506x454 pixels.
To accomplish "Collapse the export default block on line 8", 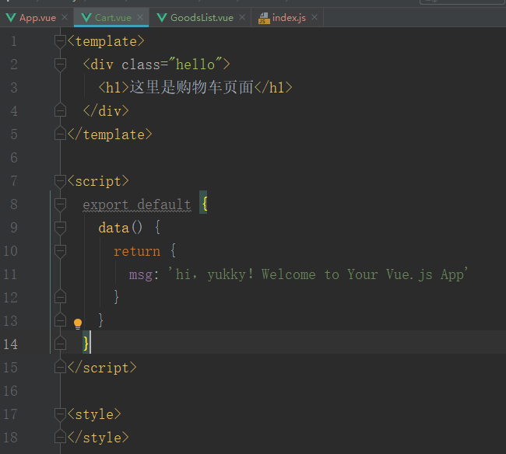I will click(60, 204).
